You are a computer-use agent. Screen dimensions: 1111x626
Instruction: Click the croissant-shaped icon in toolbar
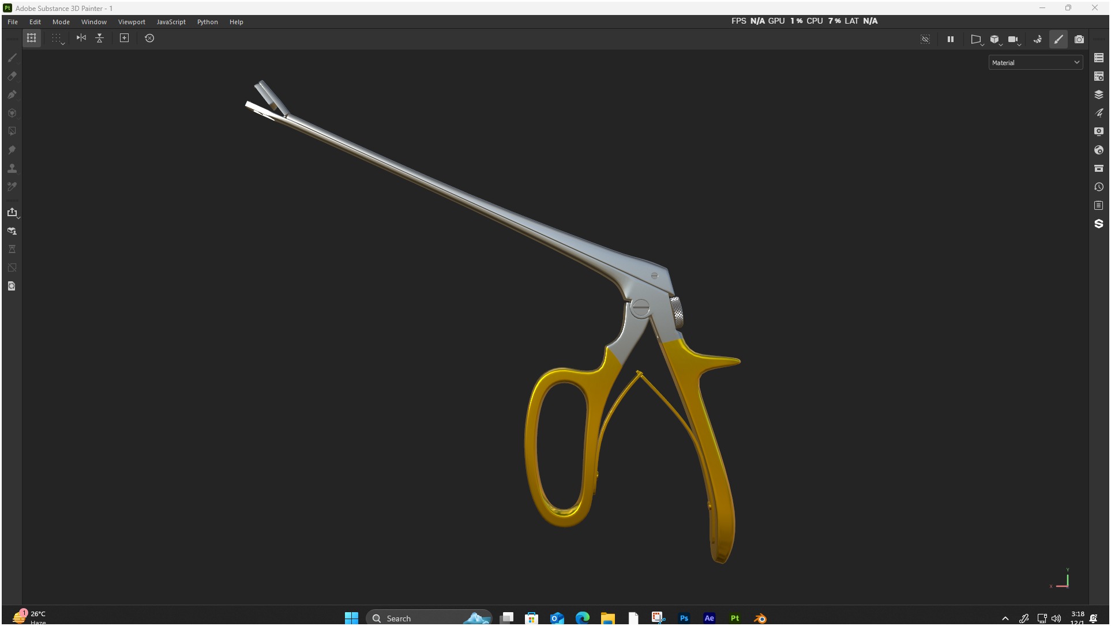point(1038,39)
